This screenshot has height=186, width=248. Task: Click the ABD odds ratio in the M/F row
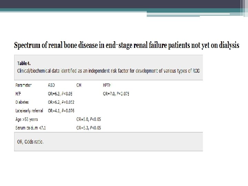tap(60, 93)
